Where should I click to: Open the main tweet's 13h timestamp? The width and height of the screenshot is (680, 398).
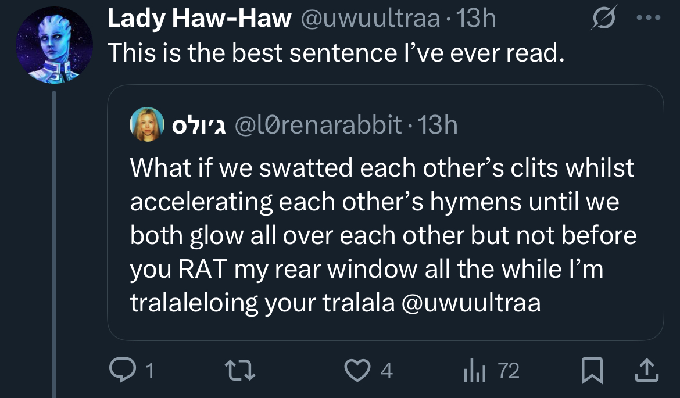coord(477,19)
